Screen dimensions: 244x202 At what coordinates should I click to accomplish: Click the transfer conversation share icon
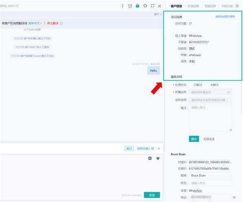point(130,6)
